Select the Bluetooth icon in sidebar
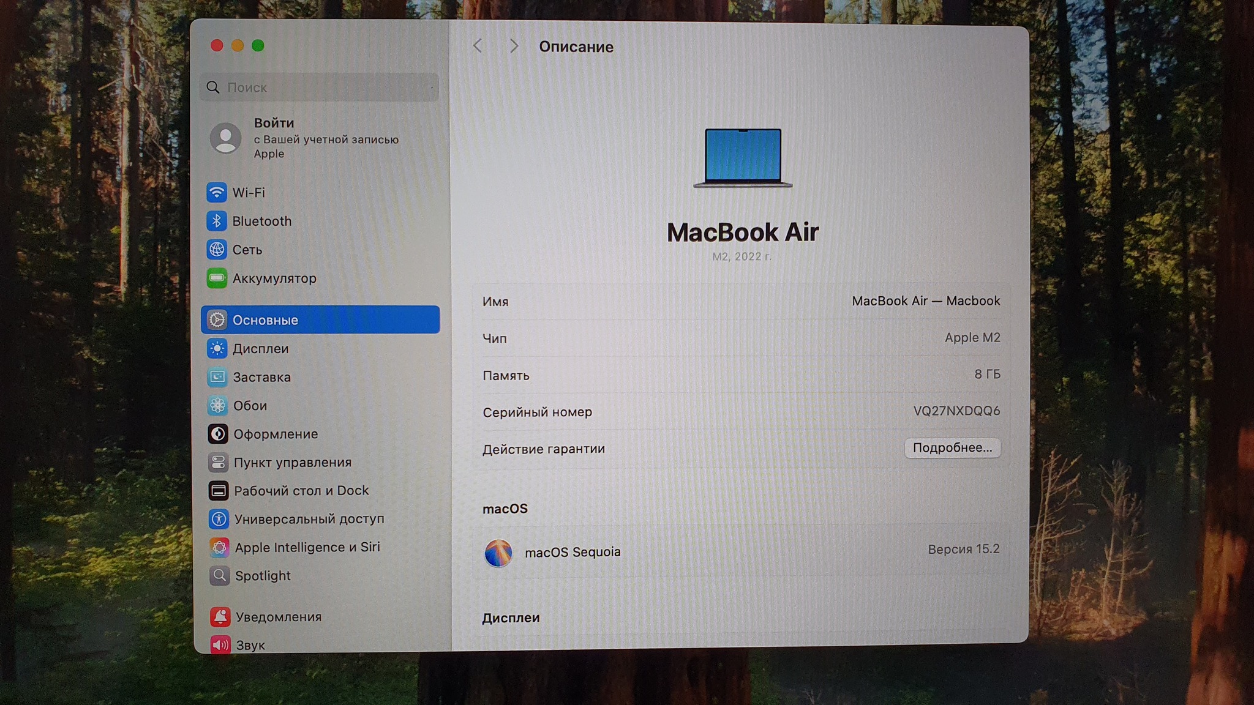 tap(216, 221)
